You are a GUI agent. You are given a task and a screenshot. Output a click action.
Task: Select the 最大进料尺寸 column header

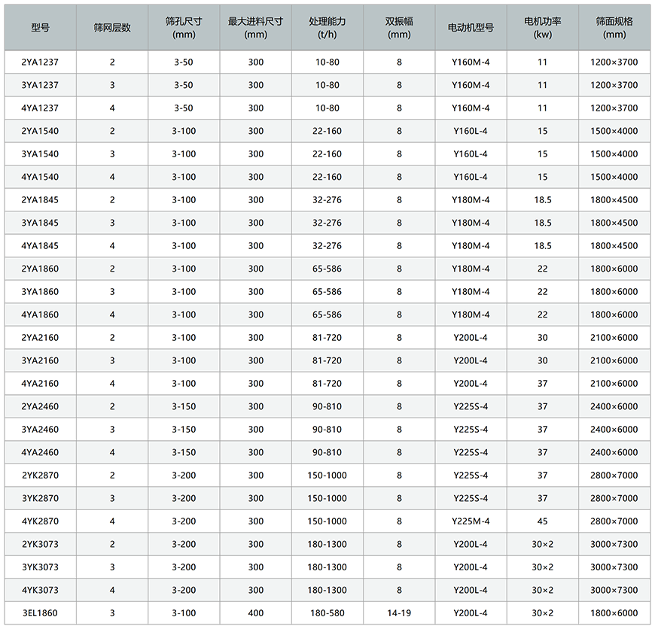point(255,28)
